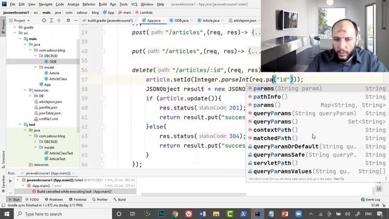Open Zoom from the taskbar
Viewport: 389px width, 219px height.
point(298,214)
